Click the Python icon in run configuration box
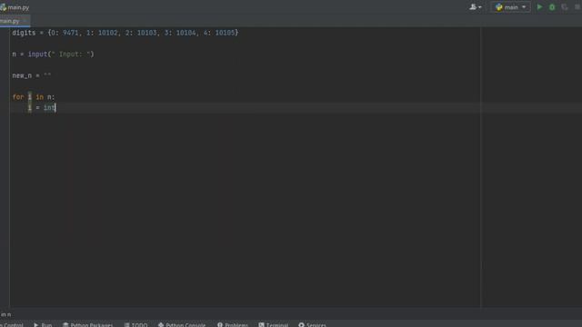The image size is (582, 327). [x=499, y=7]
